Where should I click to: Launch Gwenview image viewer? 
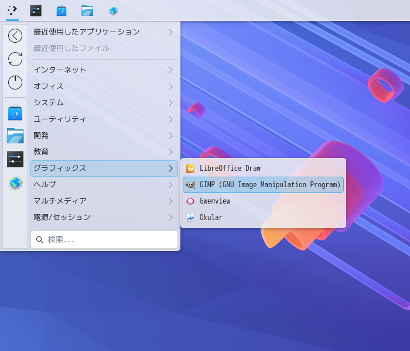(x=263, y=201)
